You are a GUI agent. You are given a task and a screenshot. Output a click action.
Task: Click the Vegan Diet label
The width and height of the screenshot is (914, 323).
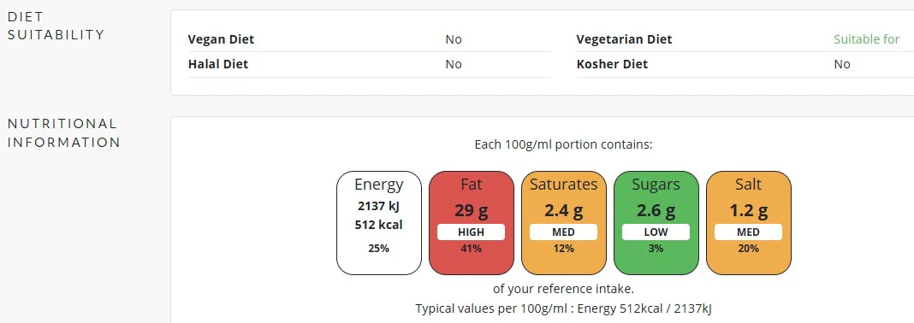[x=221, y=39]
